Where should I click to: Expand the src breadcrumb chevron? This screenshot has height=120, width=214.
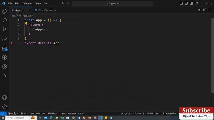[x=17, y=16]
